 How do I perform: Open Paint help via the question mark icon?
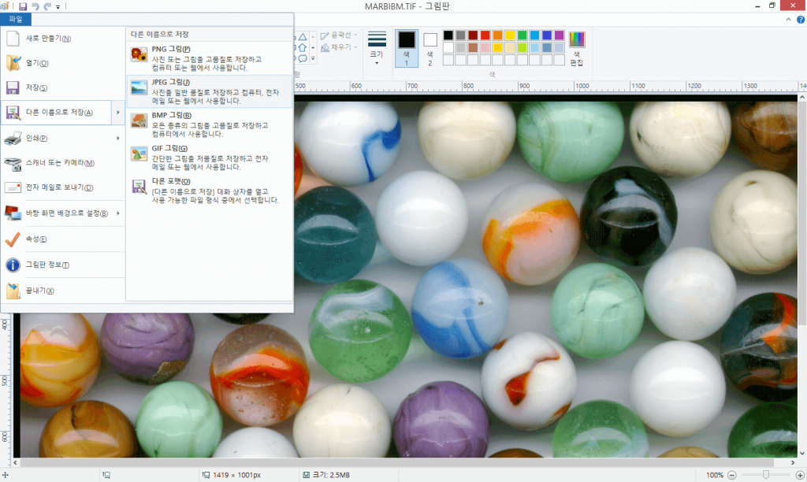click(x=801, y=20)
